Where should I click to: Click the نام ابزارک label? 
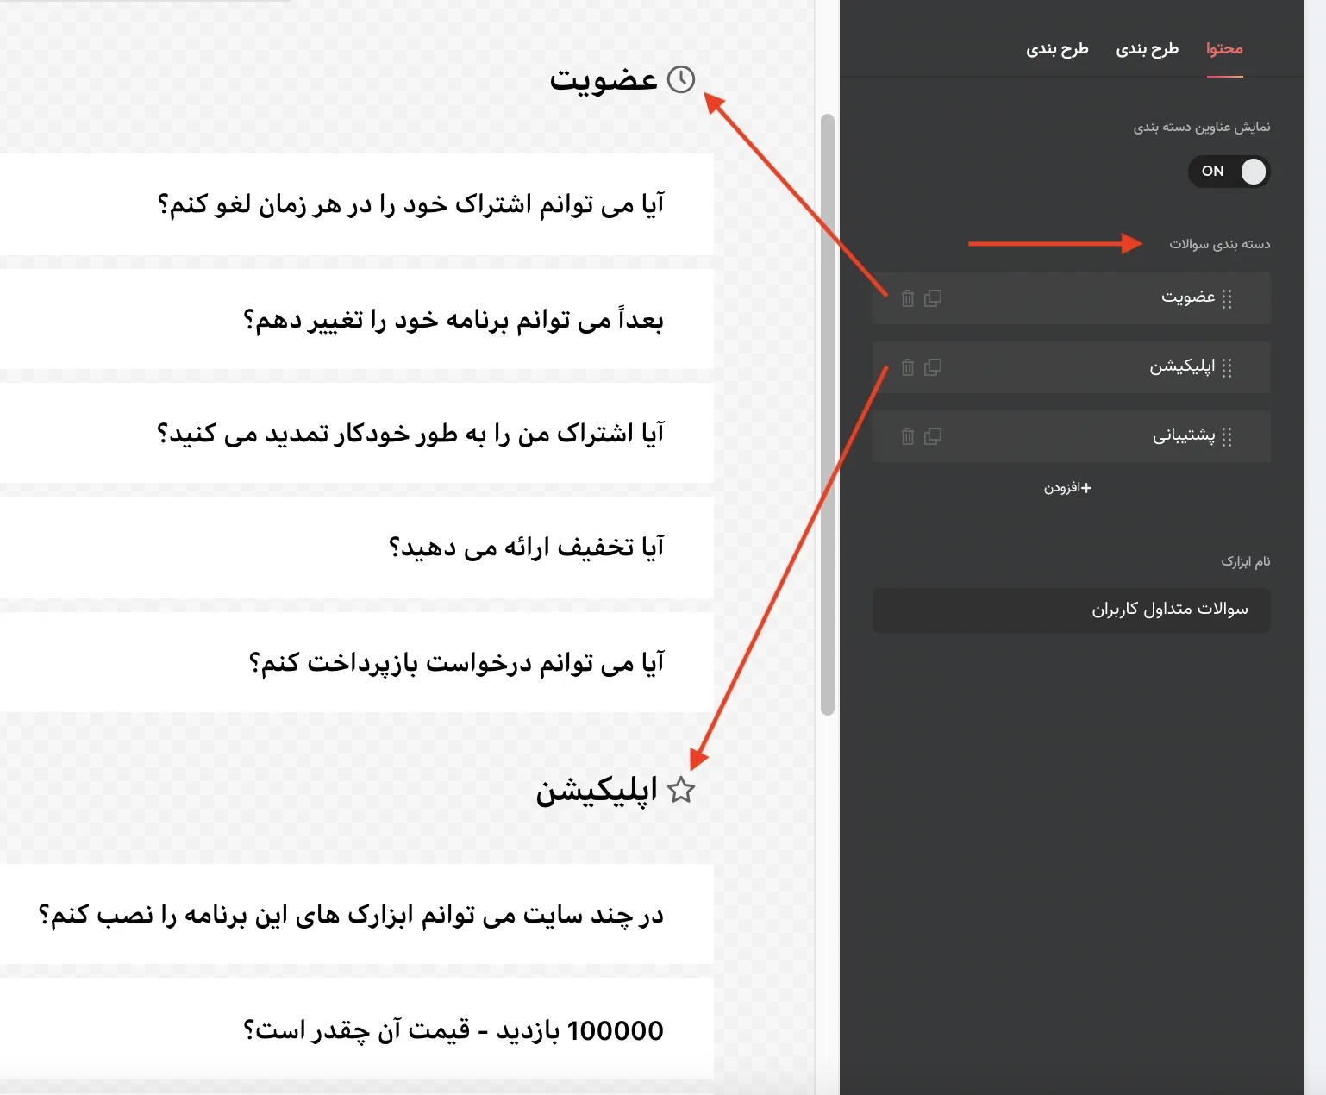point(1246,562)
